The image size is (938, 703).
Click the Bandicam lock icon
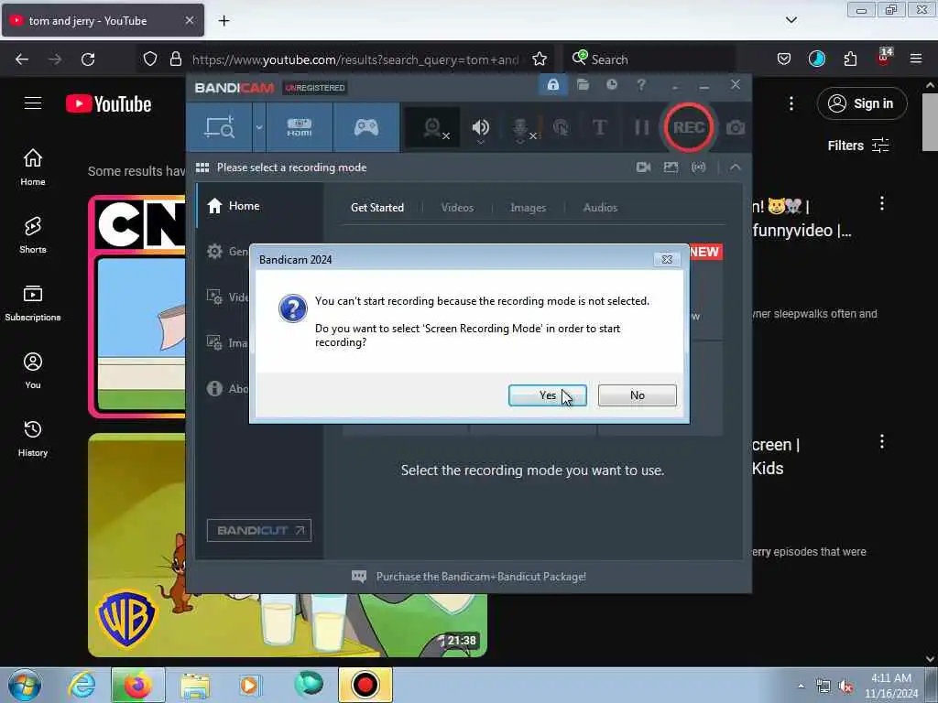pos(552,85)
